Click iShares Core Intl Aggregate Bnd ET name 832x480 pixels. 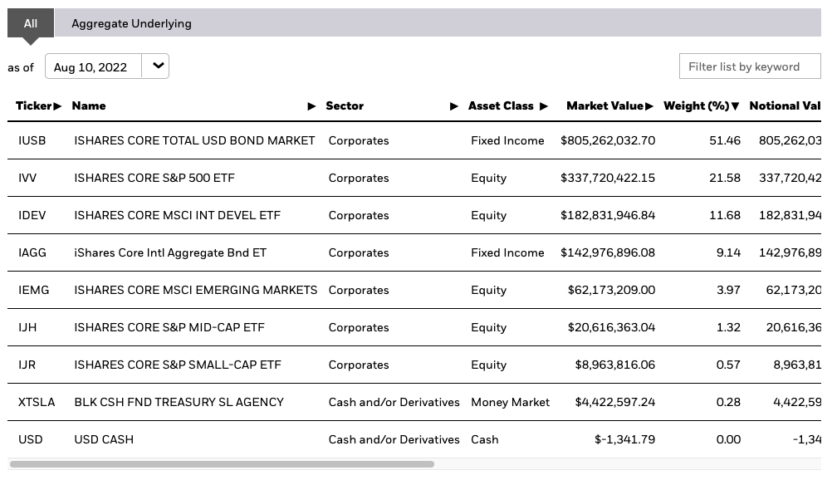pyautogui.click(x=170, y=252)
